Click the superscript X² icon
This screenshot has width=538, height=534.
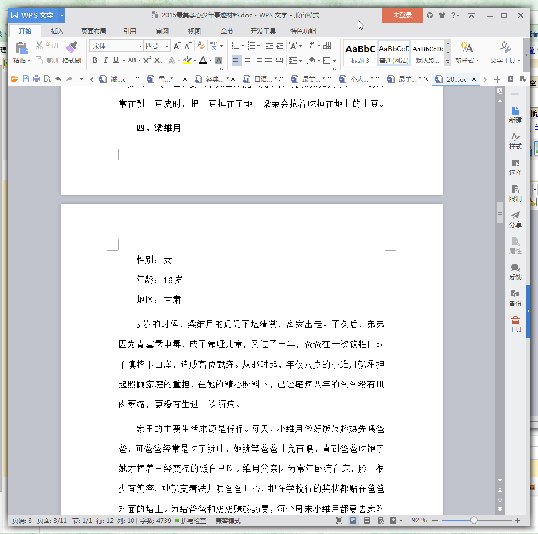[147, 60]
